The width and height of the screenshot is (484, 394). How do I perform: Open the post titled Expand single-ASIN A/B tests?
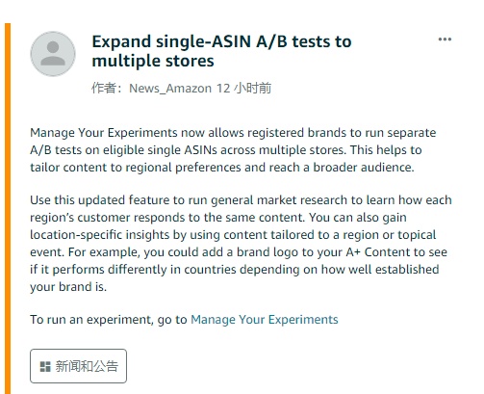[x=221, y=51]
